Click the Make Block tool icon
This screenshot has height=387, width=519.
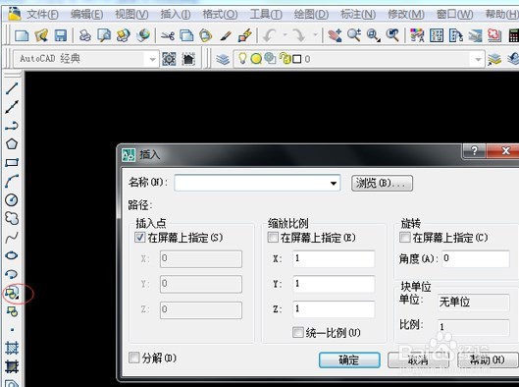point(12,311)
